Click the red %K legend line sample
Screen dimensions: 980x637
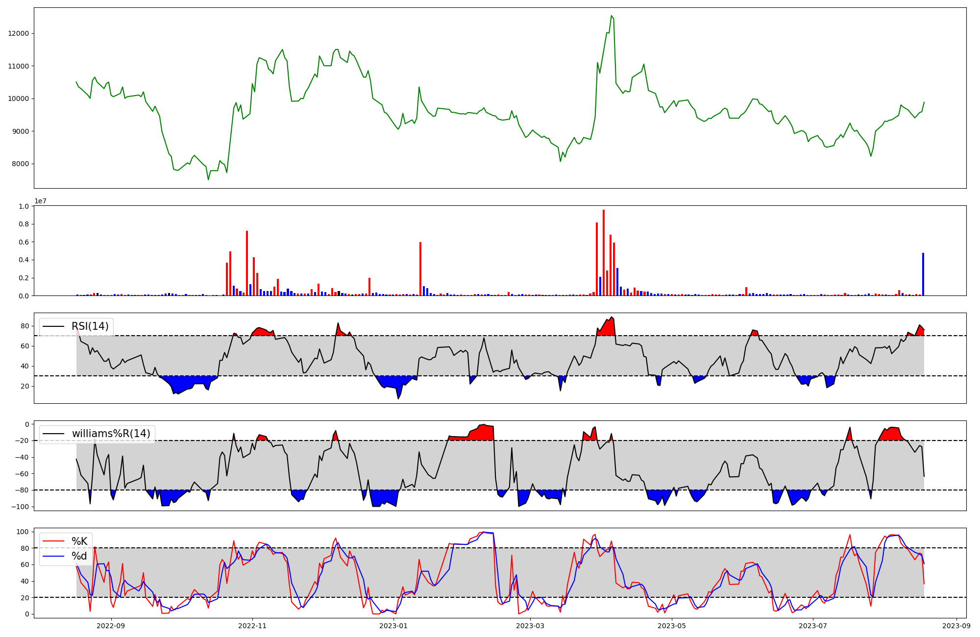point(53,541)
